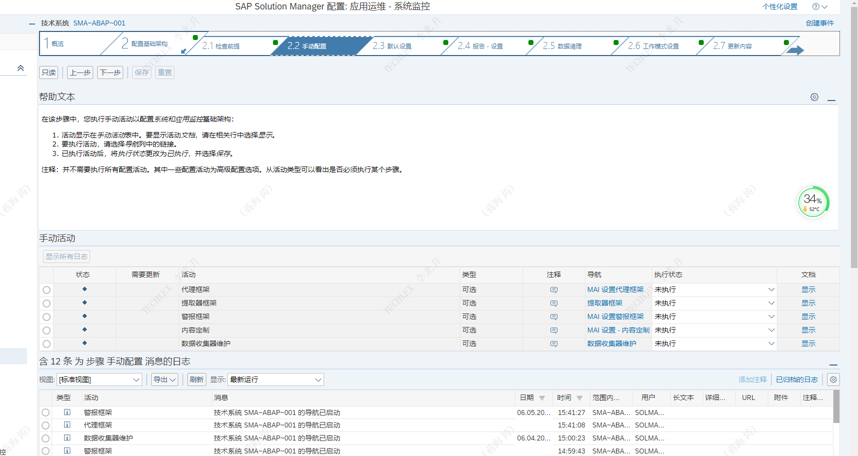The image size is (858, 456).
Task: Open log table settings gear icon
Action: 833,379
